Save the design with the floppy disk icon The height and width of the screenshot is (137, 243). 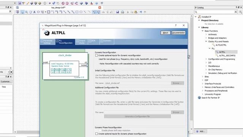point(117,12)
